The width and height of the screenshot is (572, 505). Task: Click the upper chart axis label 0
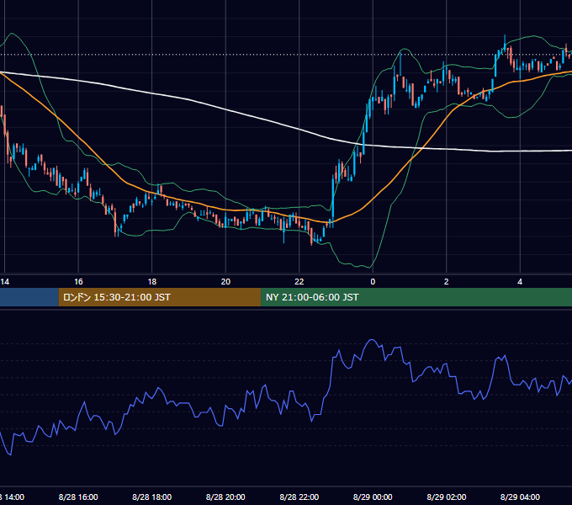(373, 282)
